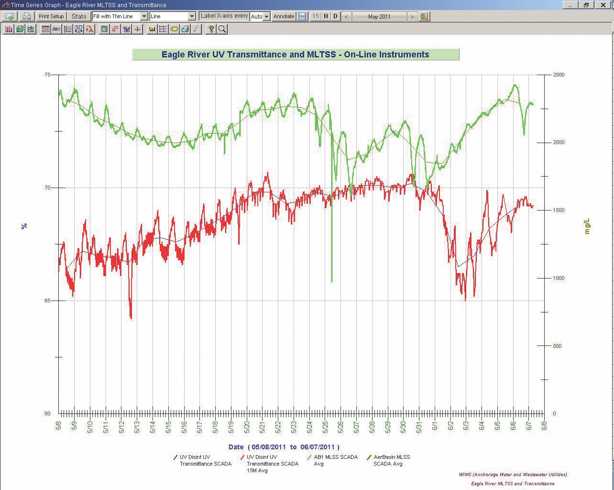Image resolution: width=614 pixels, height=490 pixels.
Task: Open the Stats button
Action: (79, 16)
